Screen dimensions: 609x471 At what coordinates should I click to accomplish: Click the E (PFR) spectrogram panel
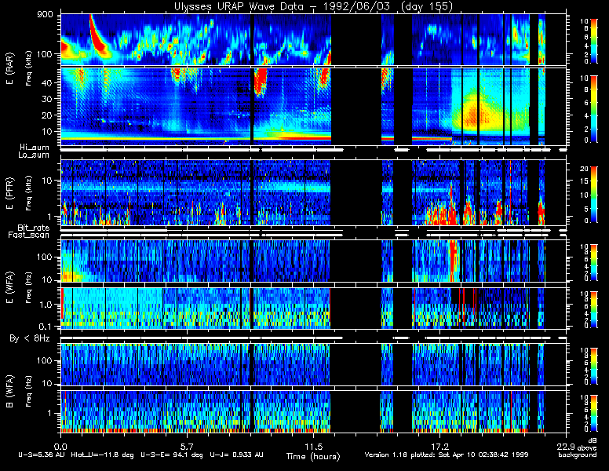click(313, 192)
